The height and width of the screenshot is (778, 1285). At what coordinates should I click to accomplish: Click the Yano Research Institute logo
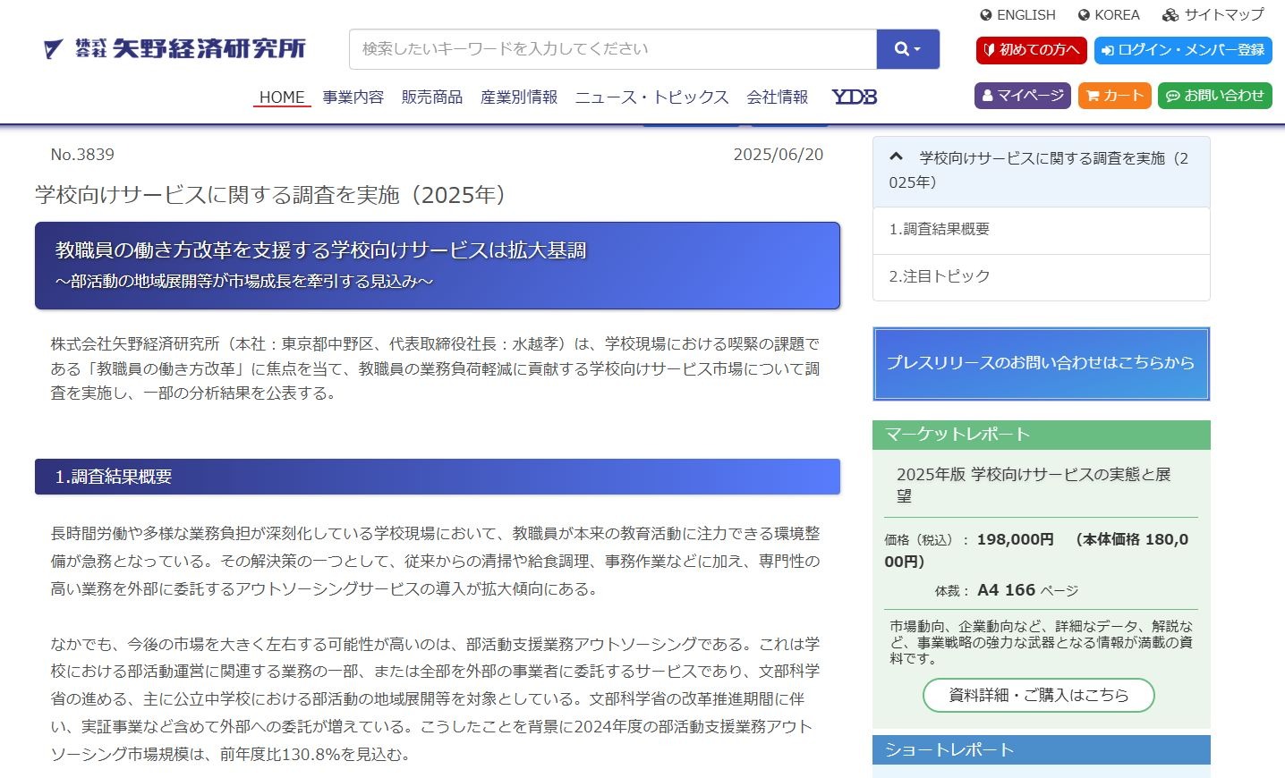[174, 48]
